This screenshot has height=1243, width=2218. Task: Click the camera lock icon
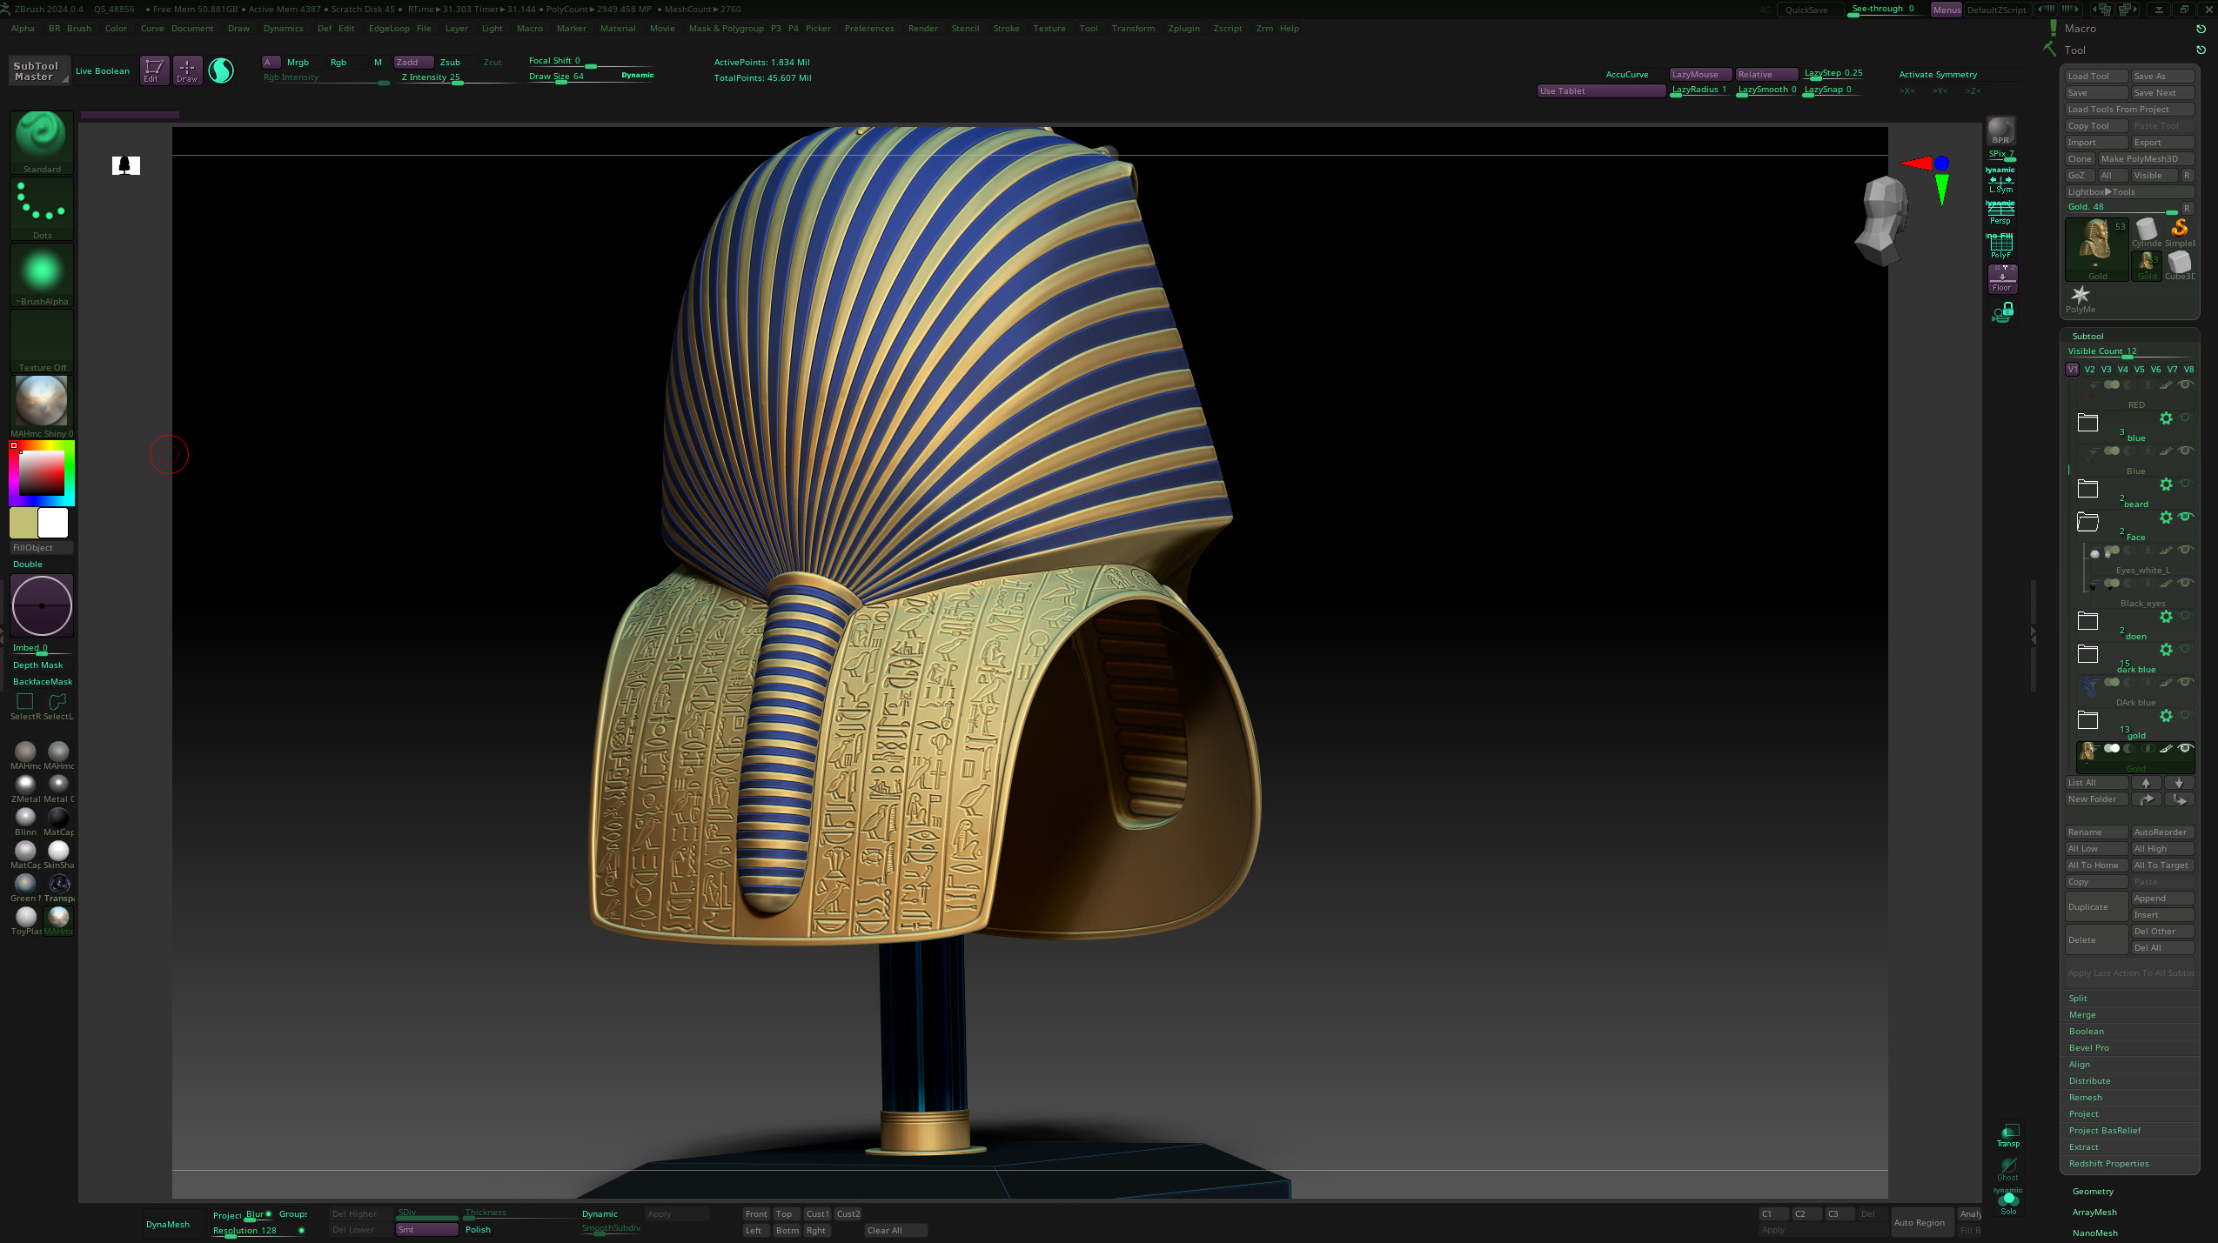coord(2002,311)
